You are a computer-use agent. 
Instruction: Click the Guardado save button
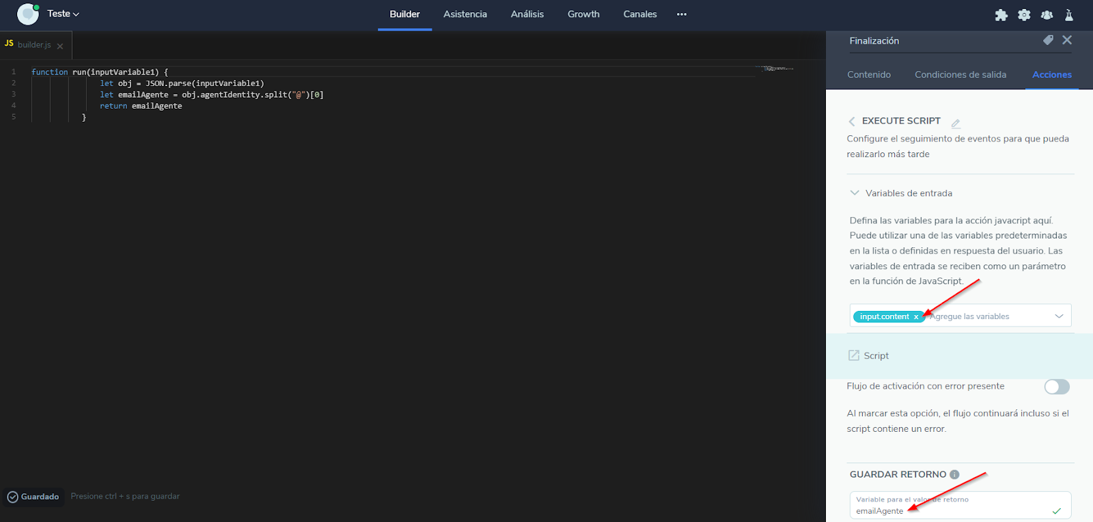click(33, 497)
